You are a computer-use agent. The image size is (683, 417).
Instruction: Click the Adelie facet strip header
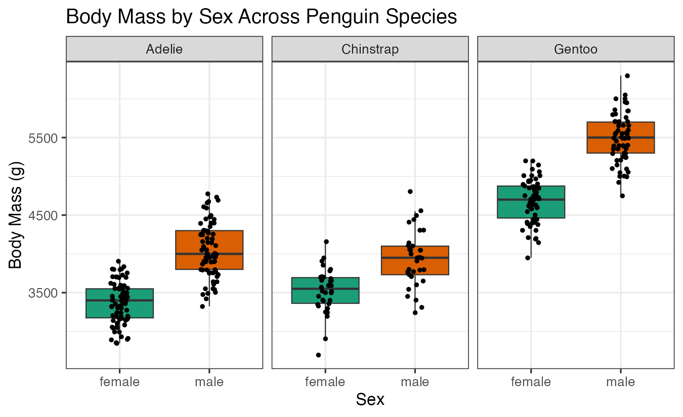pyautogui.click(x=164, y=49)
